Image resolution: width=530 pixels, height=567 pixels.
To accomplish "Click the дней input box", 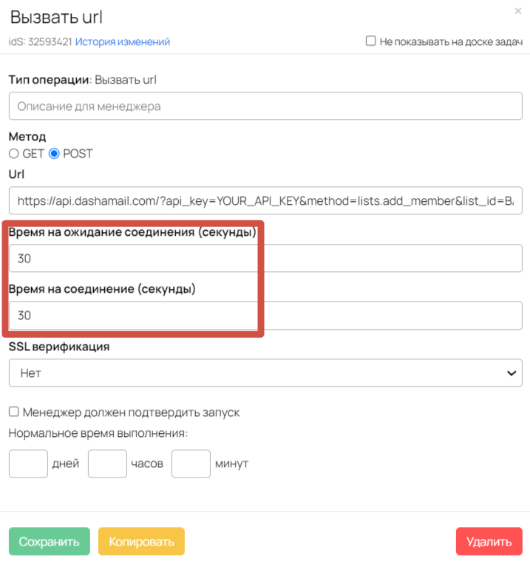I will [x=28, y=464].
